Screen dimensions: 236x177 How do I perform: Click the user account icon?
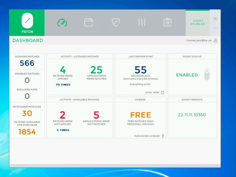click(216, 40)
